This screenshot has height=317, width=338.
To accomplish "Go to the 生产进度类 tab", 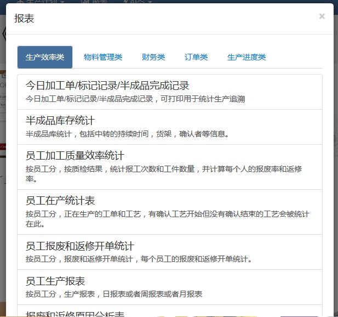I will click(x=247, y=57).
